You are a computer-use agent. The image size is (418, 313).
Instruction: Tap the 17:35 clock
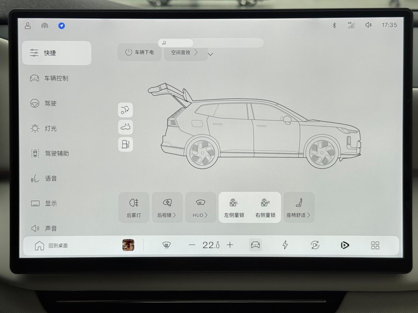click(389, 25)
